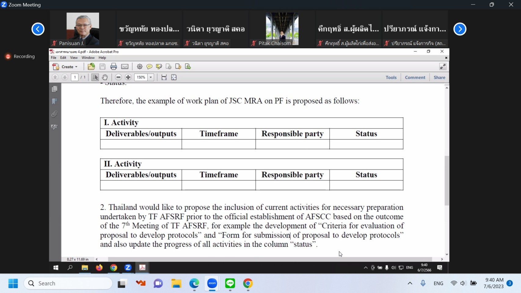Image resolution: width=521 pixels, height=293 pixels.
Task: Open the File menu
Action: click(x=53, y=58)
